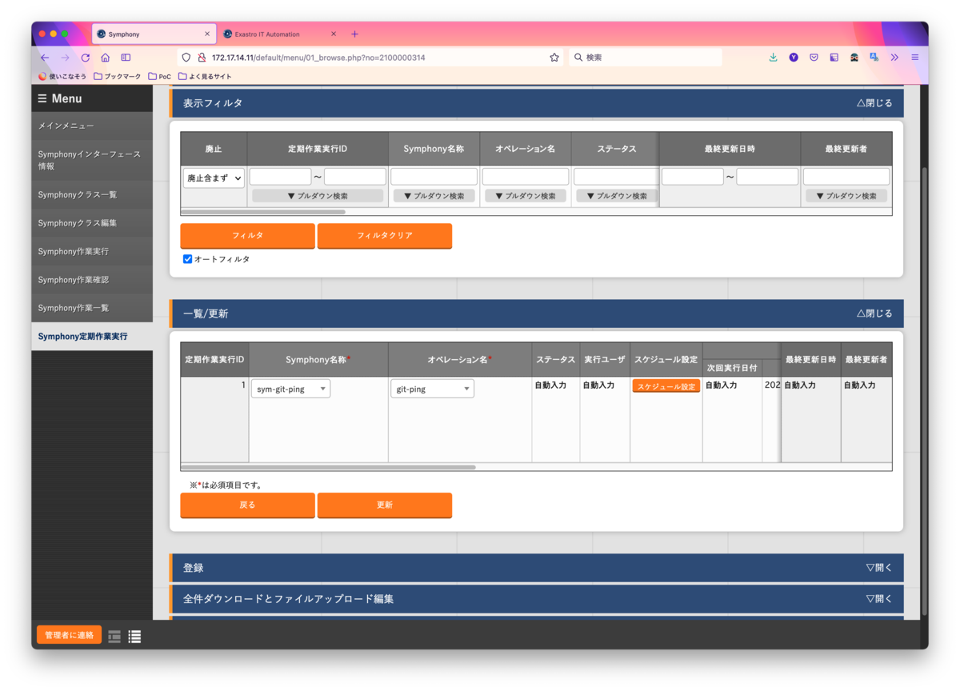Viewport: 960px width, 691px height.
Task: Expand the 登録 section
Action: (878, 568)
